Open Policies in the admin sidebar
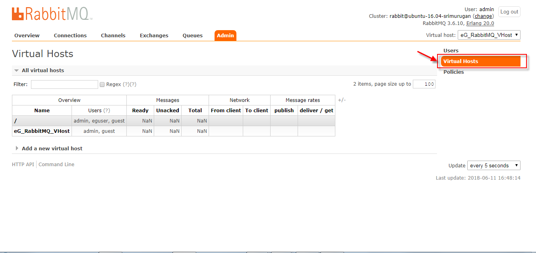The image size is (536, 253). pos(453,72)
